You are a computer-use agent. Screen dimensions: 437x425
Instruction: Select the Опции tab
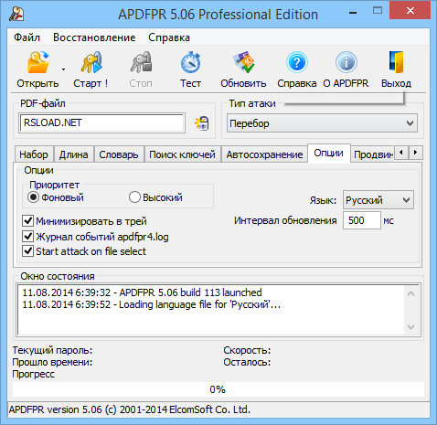pyautogui.click(x=329, y=153)
